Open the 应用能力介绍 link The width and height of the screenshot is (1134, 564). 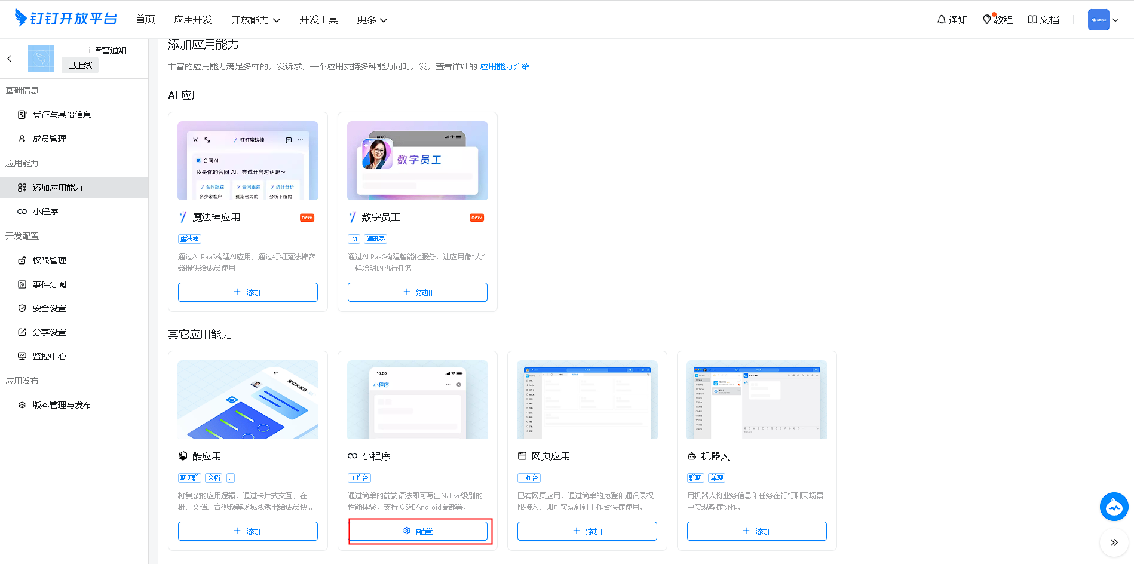(x=504, y=66)
